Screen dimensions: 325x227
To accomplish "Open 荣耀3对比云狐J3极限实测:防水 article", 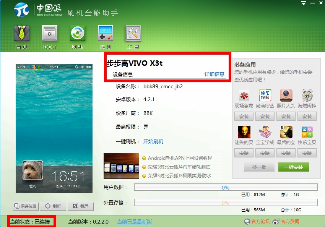I will [x=179, y=176].
